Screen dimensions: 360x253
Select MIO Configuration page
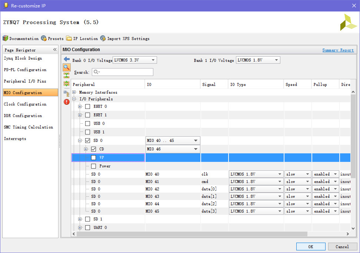coord(30,93)
